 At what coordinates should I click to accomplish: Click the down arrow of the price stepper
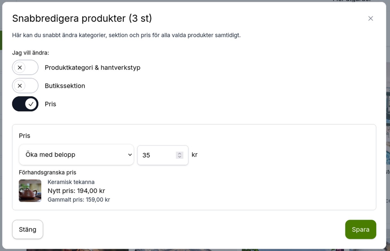coord(179,157)
